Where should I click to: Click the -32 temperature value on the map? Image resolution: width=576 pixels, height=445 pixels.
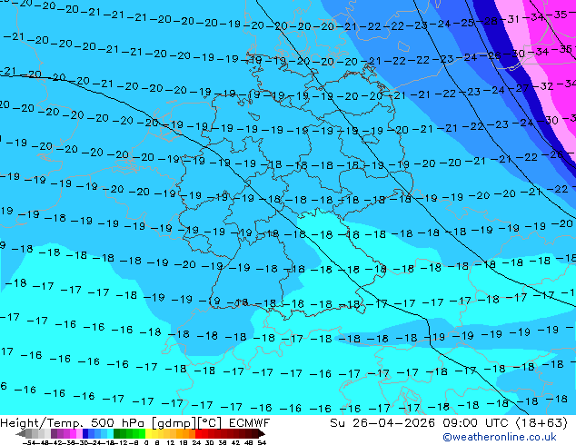[x=543, y=86]
